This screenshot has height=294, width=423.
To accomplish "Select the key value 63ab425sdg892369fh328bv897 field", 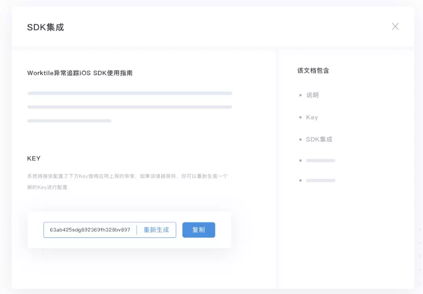I will 90,230.
